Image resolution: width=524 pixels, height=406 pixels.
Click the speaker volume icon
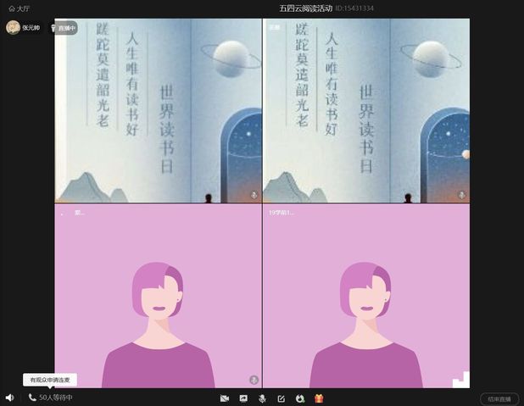[9, 398]
